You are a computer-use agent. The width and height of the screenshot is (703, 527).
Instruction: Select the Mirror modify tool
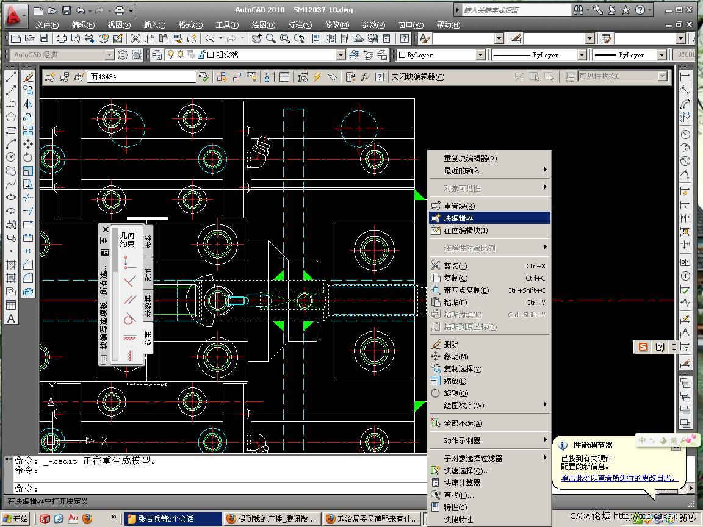(x=28, y=104)
